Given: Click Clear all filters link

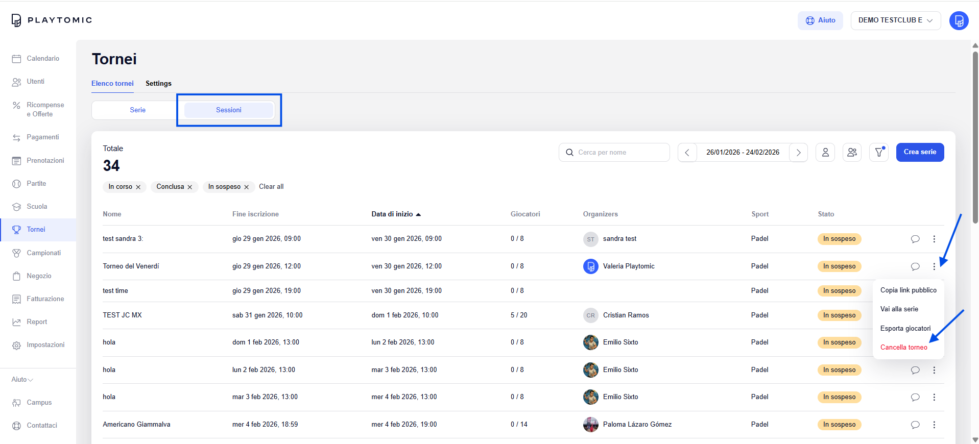Looking at the screenshot, I should point(271,187).
